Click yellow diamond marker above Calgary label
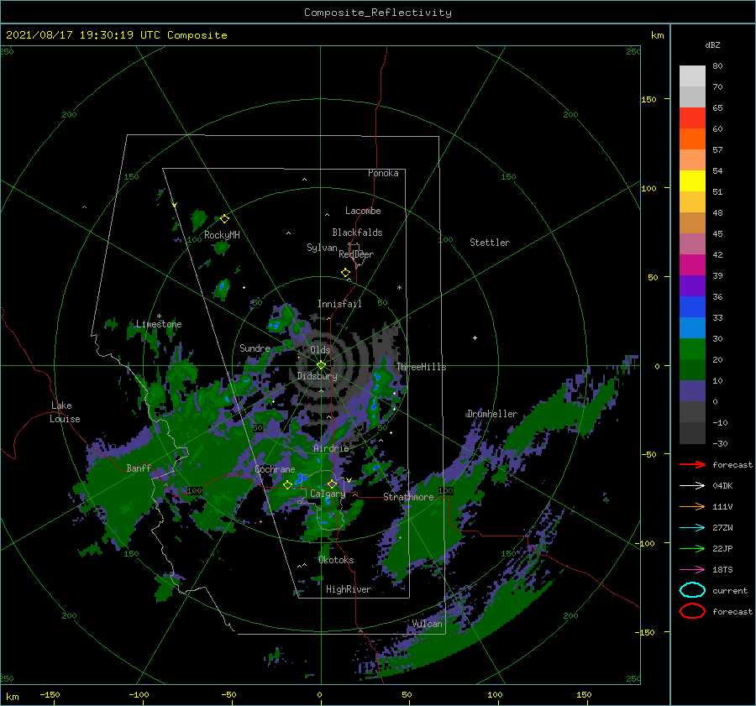 (332, 484)
